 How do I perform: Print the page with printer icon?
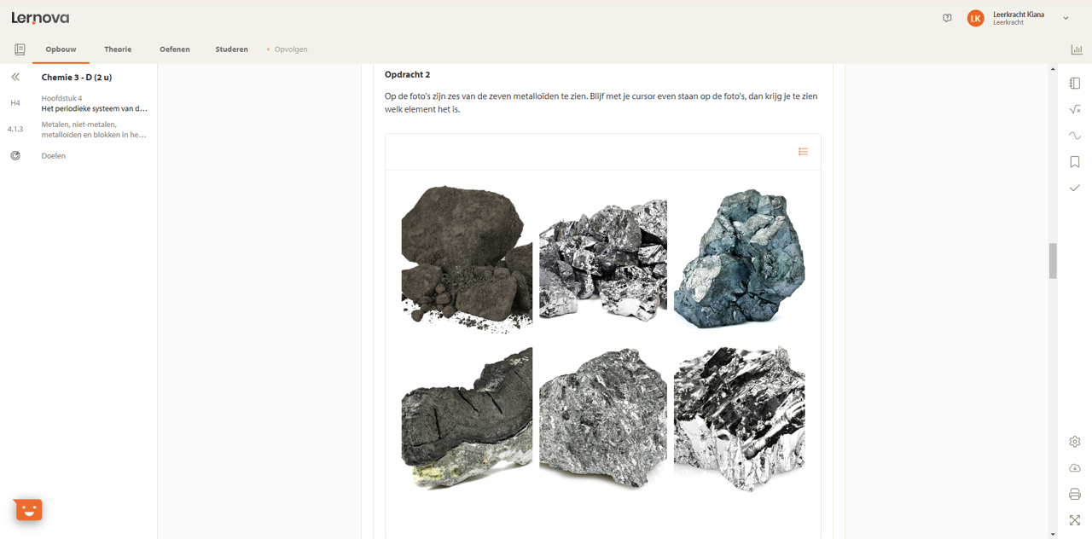point(1075,495)
